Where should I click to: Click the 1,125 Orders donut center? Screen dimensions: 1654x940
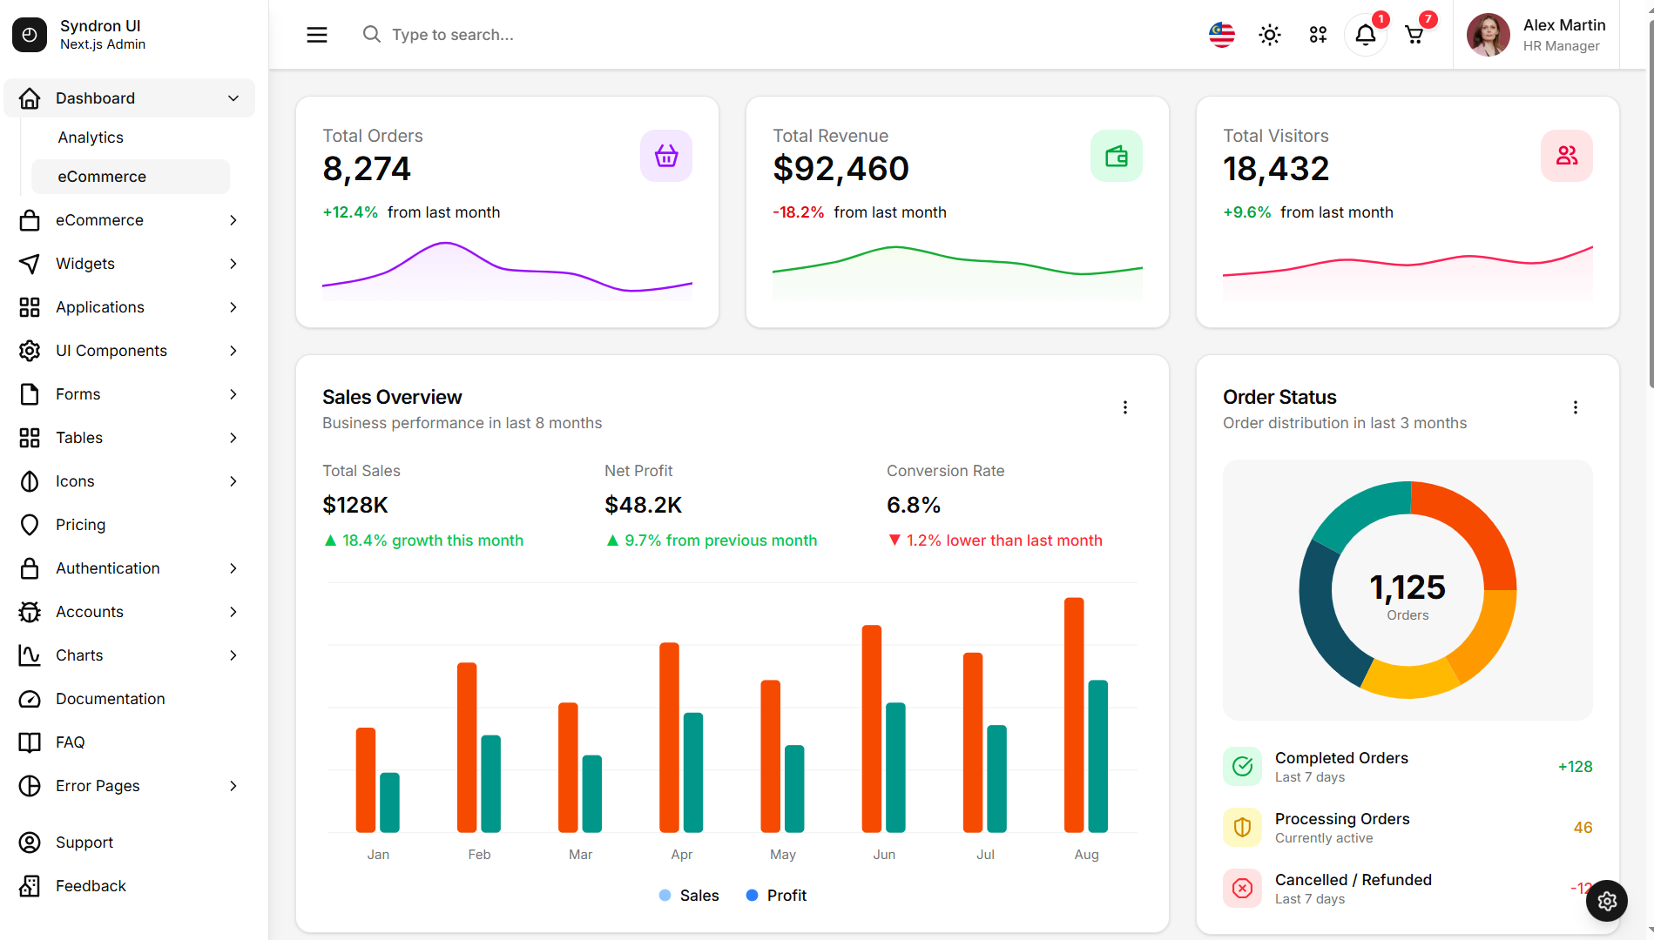(x=1408, y=596)
